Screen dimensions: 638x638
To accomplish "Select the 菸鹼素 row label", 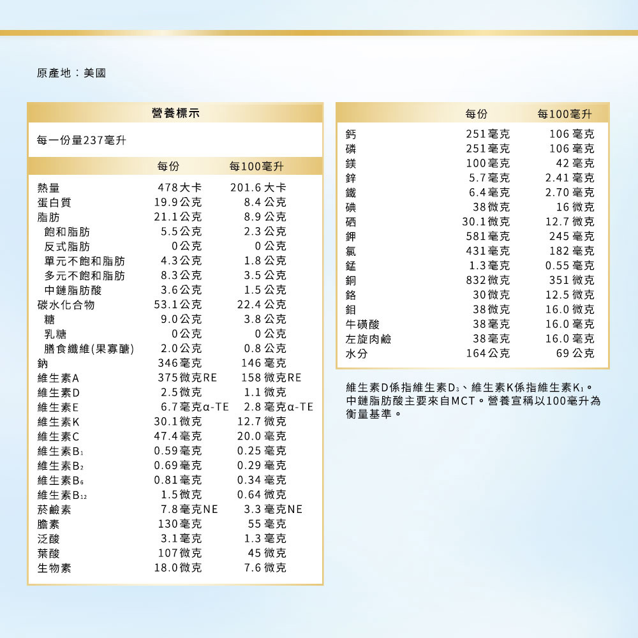I will [x=54, y=510].
